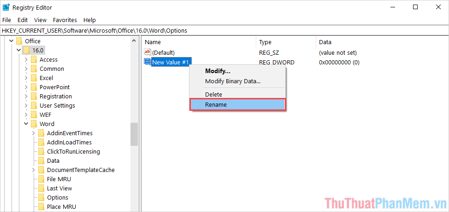Click the DocumentTemplateCache folder icon
The width and height of the screenshot is (449, 212).
coord(41,170)
